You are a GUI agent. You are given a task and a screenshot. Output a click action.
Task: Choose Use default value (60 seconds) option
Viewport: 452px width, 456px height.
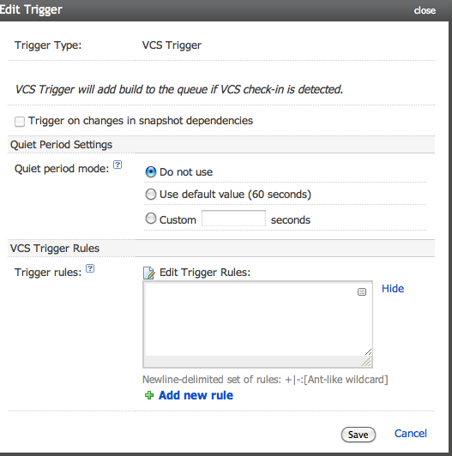pyautogui.click(x=150, y=195)
